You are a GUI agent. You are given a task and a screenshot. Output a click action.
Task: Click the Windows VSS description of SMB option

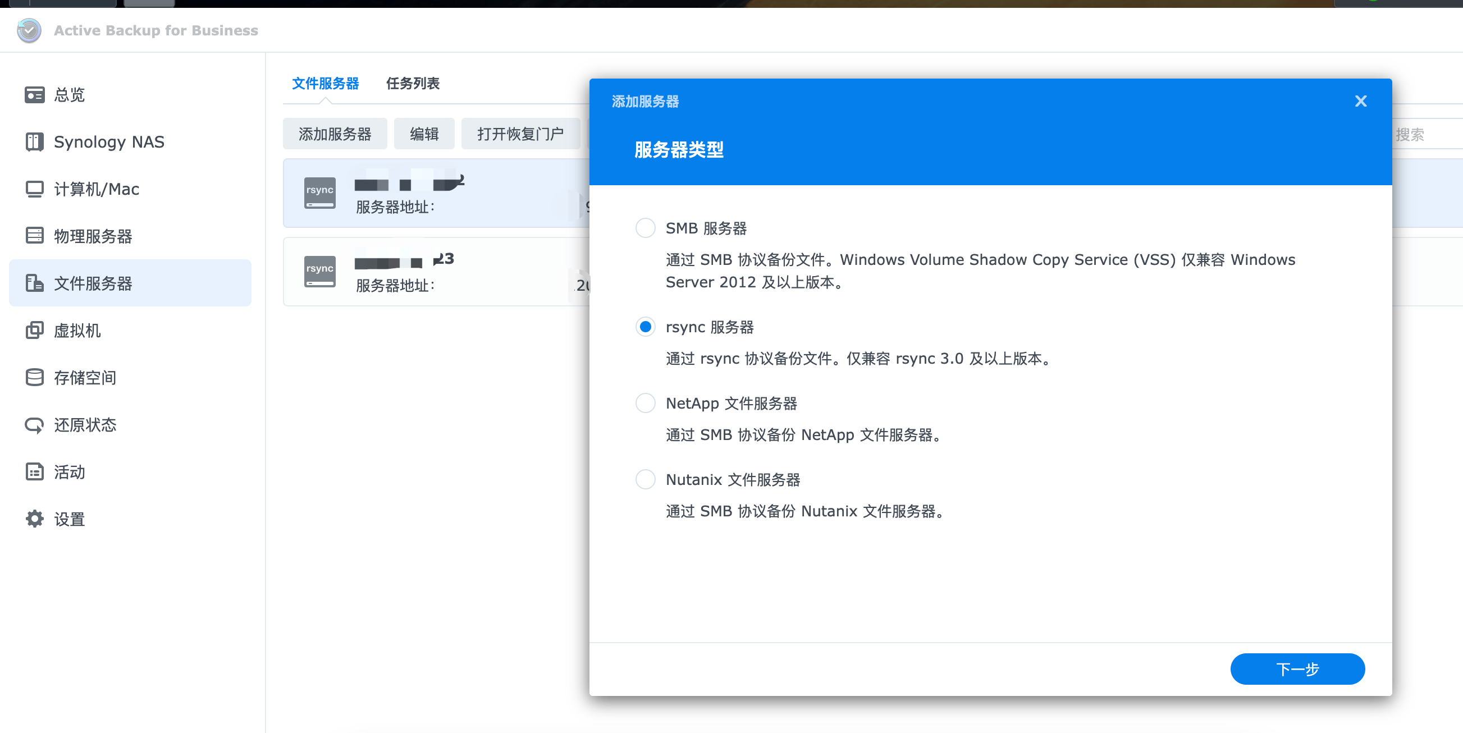point(980,271)
